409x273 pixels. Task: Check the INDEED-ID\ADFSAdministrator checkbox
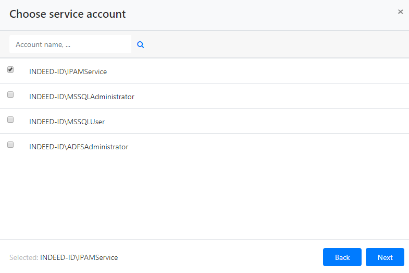click(10, 145)
